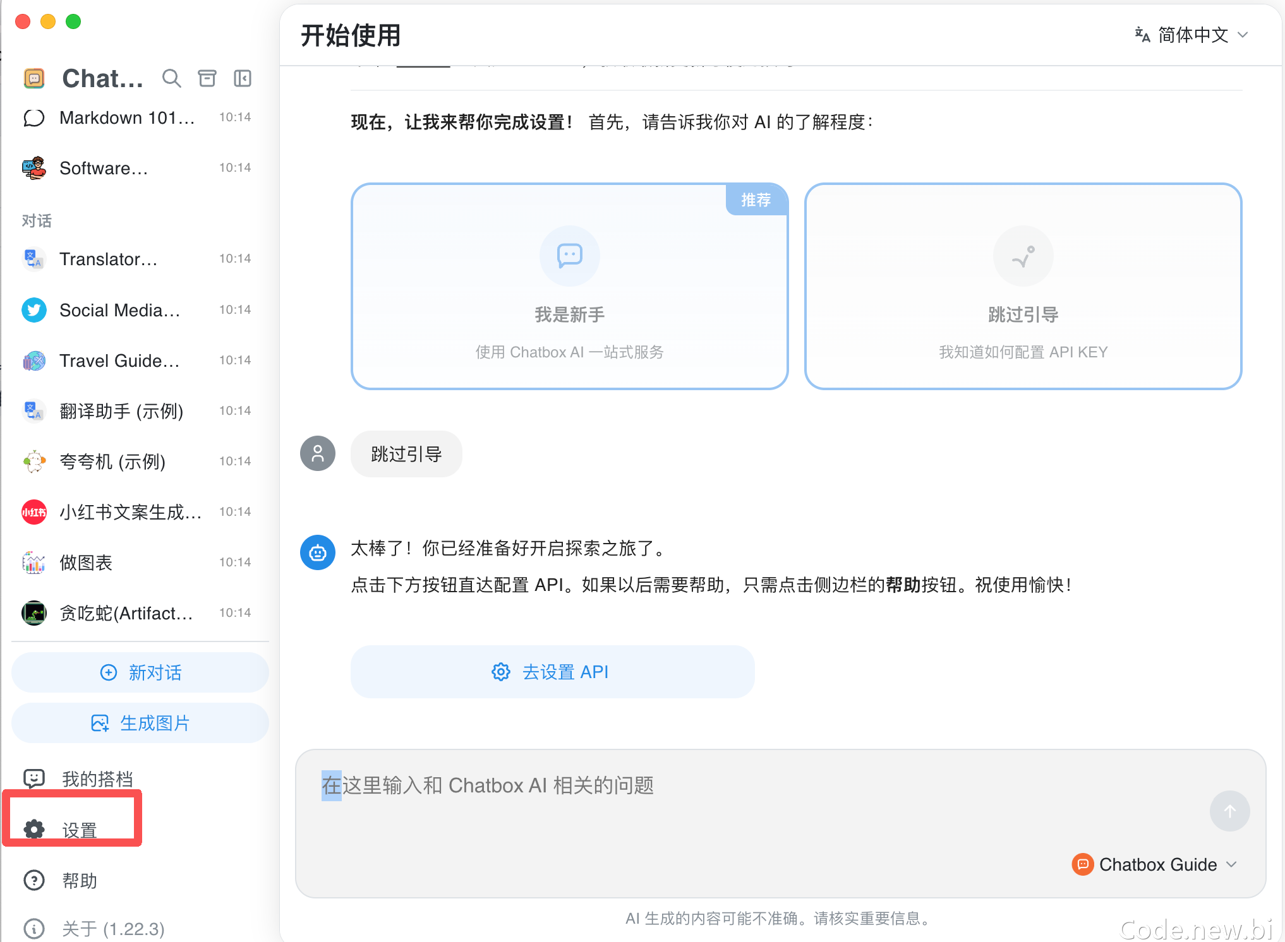Click the 夸夸机 (示例) avatar icon

point(34,462)
